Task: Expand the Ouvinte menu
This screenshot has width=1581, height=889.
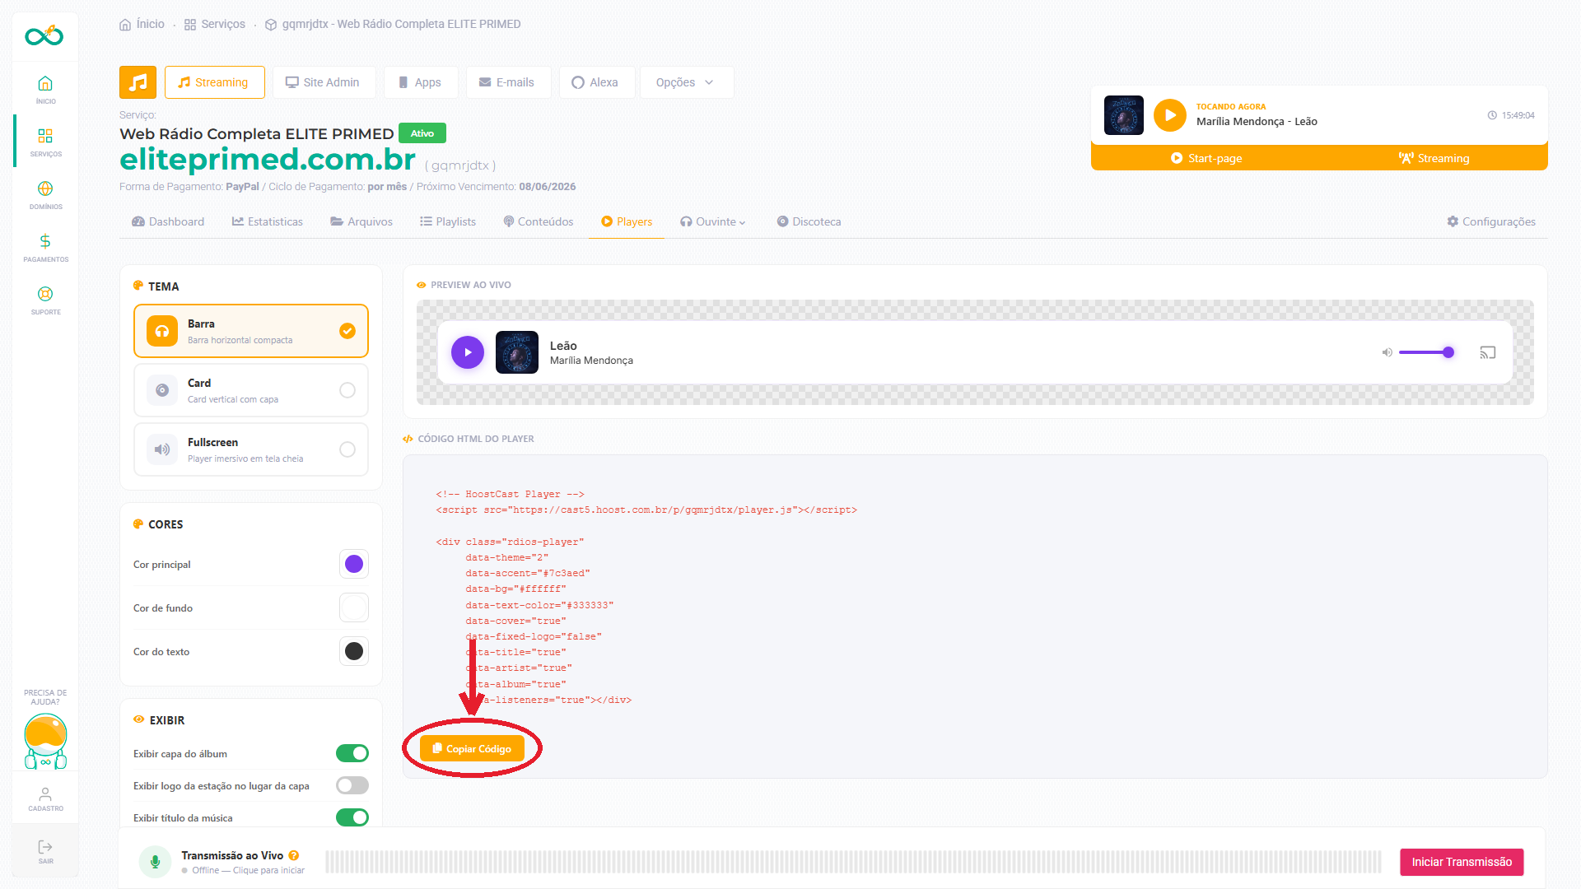Action: point(713,221)
